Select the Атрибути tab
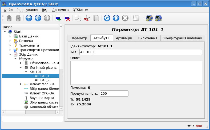This screenshot has height=130, width=210. (101, 38)
